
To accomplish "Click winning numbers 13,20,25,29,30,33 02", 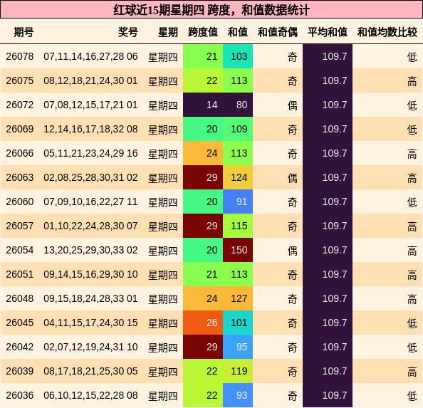I will click(x=90, y=250).
